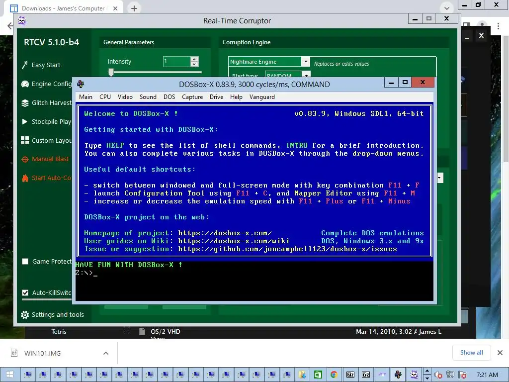Click taskbar clock 7:21 AM
The image size is (509, 382).
(487, 375)
